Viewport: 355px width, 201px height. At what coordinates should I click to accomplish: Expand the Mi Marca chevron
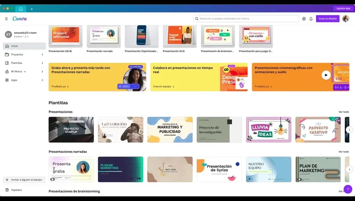[42, 71]
